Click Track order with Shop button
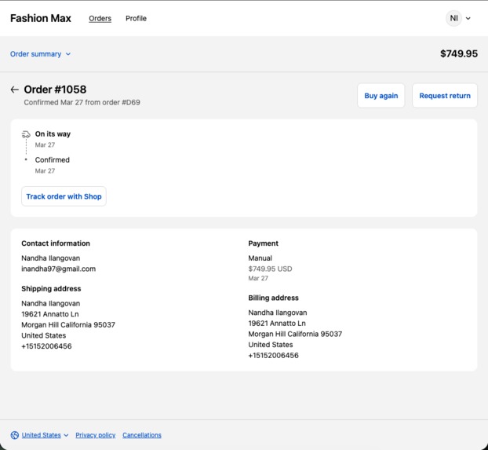This screenshot has width=488, height=450. tap(64, 196)
